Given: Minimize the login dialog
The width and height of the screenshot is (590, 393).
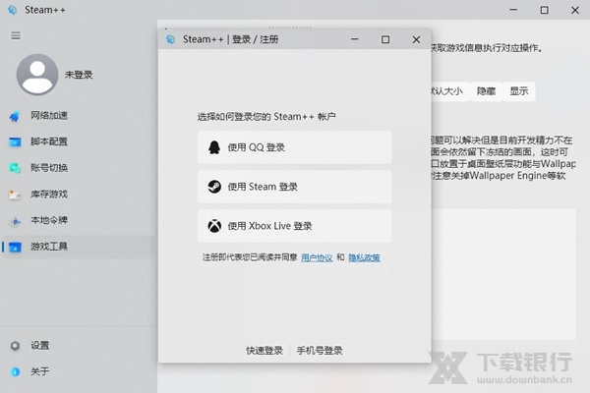Looking at the screenshot, I should (x=354, y=39).
